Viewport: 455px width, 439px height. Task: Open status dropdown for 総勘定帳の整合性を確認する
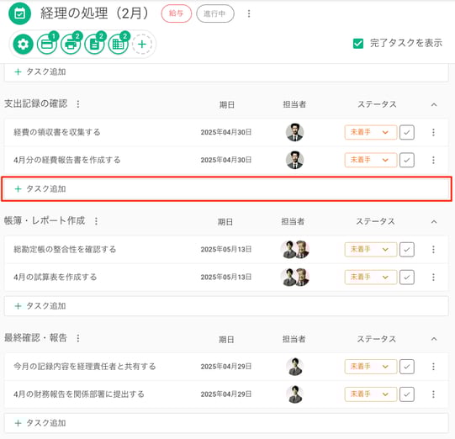[x=371, y=250]
